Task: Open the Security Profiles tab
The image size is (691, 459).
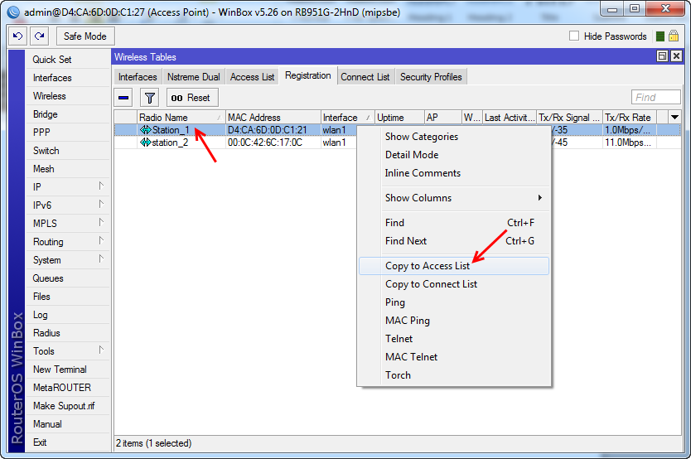Action: pyautogui.click(x=431, y=77)
